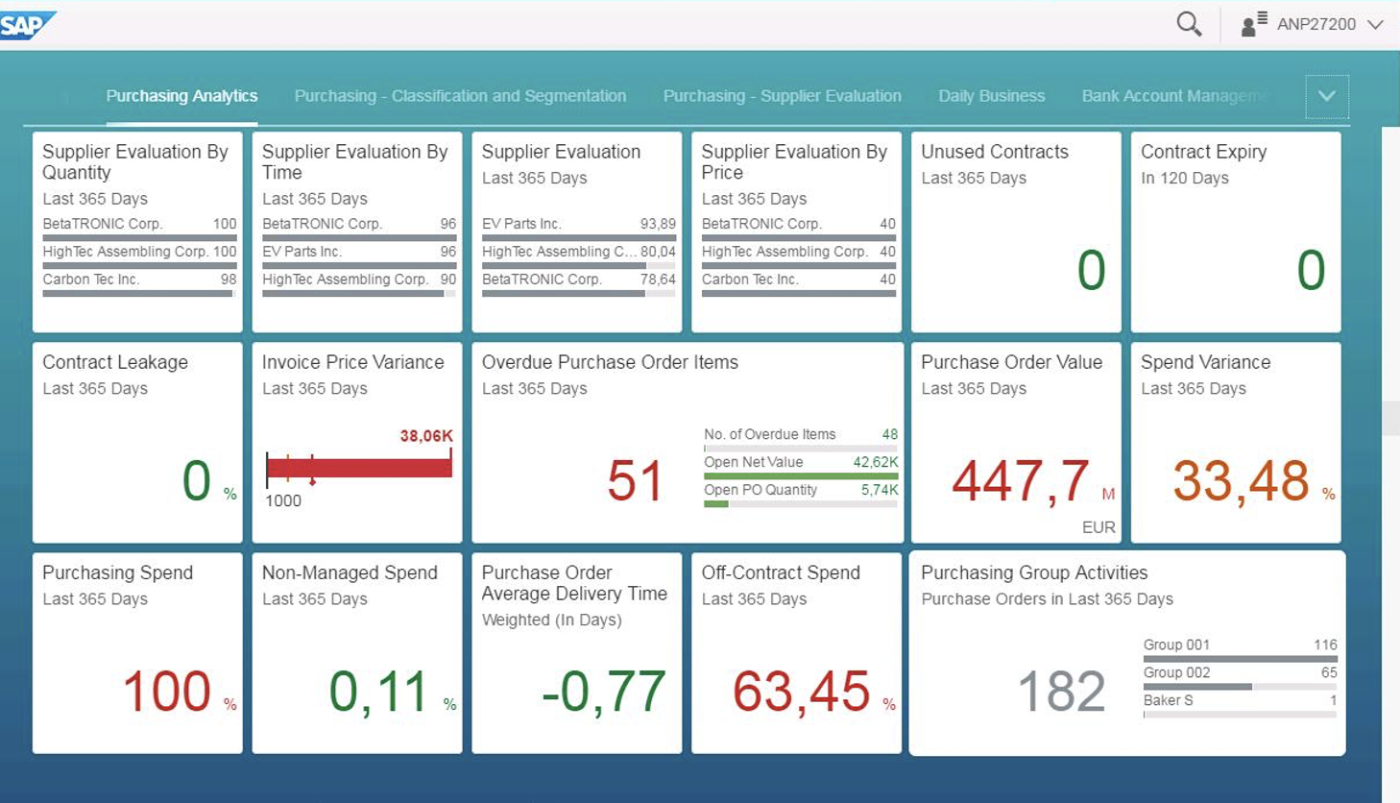The height and width of the screenshot is (803, 1400).
Task: Click the search magnifier icon
Action: [x=1189, y=24]
